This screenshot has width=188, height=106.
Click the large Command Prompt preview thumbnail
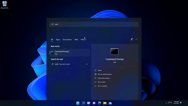pyautogui.click(x=115, y=52)
